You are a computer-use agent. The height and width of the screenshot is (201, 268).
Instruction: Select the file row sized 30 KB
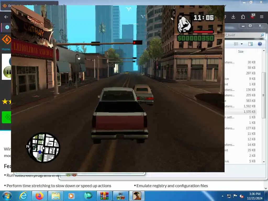pos(240,62)
